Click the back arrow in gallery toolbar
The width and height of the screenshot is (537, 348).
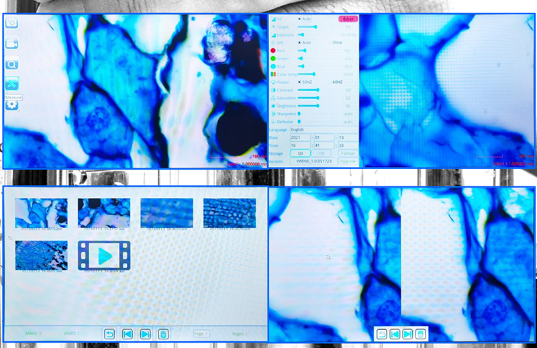[x=110, y=333]
